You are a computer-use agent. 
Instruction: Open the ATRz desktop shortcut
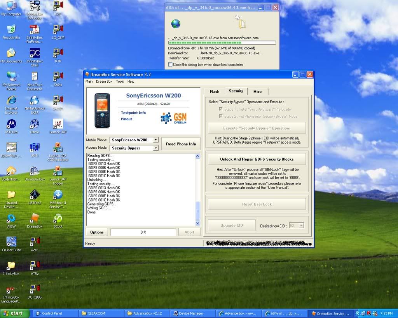click(x=35, y=268)
